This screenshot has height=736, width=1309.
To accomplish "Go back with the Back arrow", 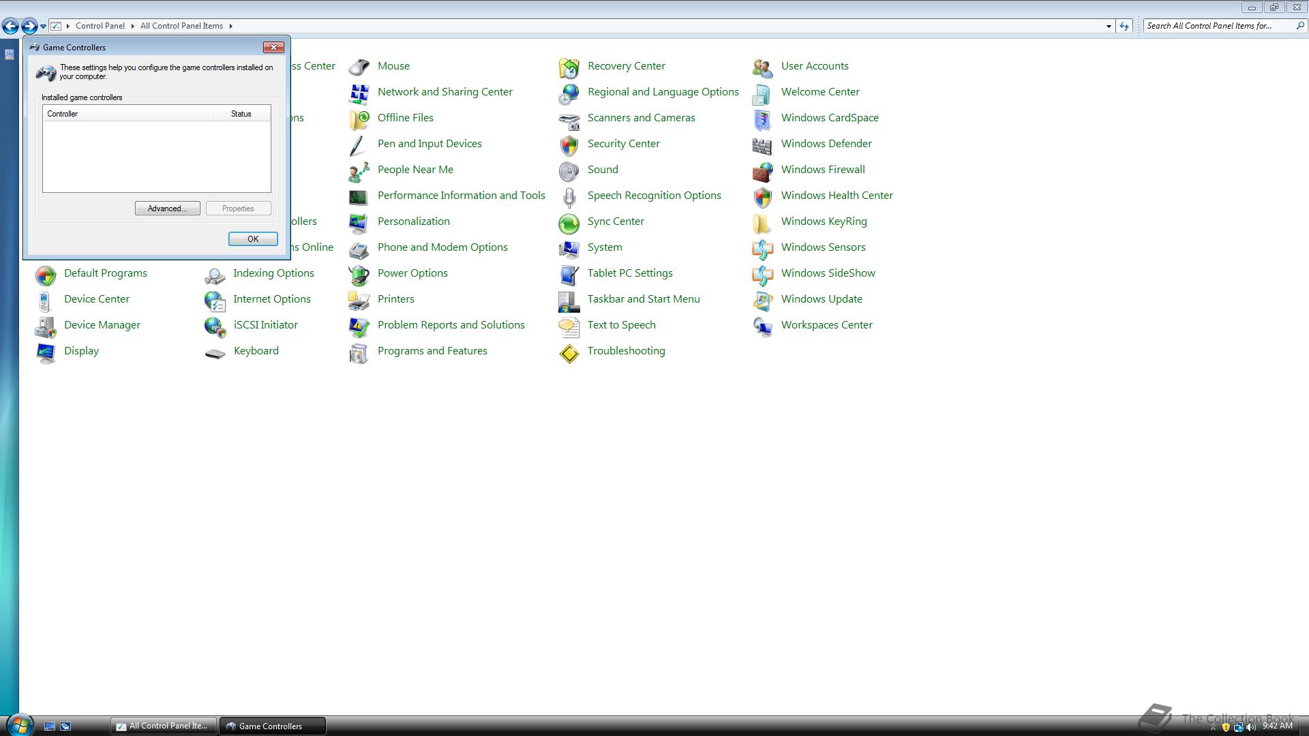I will point(10,26).
